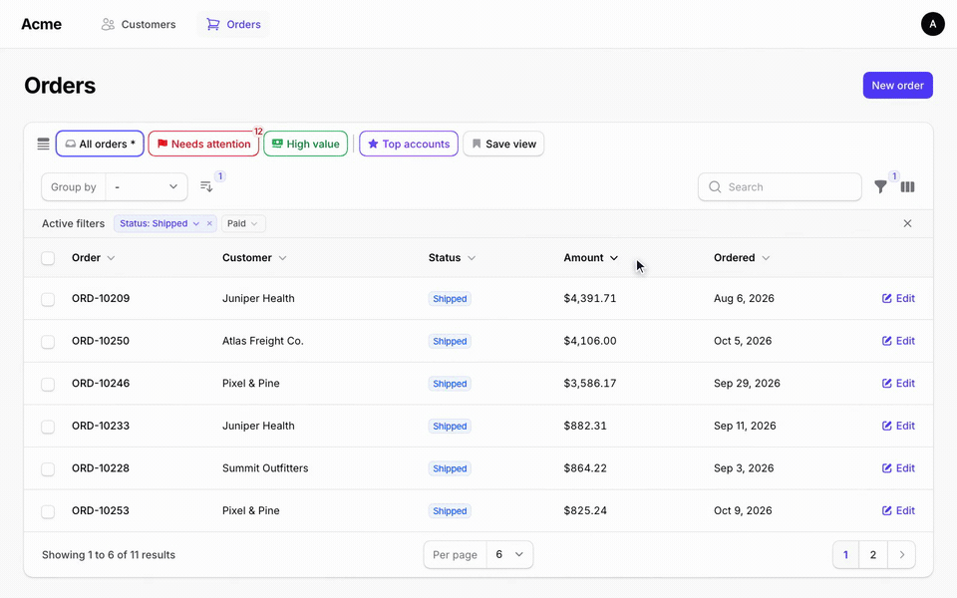This screenshot has height=598, width=957.
Task: Open the sort order icon
Action: (x=206, y=186)
